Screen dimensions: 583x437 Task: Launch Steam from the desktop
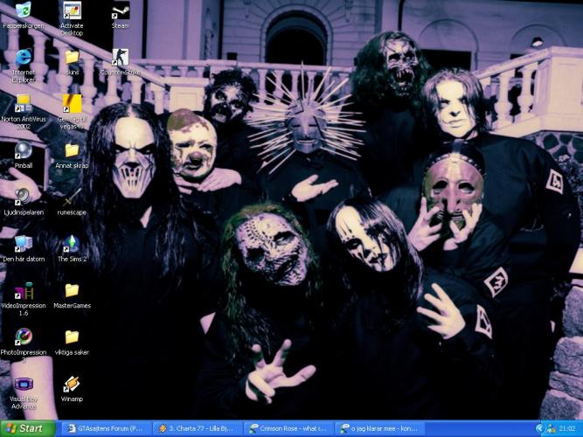click(x=120, y=12)
